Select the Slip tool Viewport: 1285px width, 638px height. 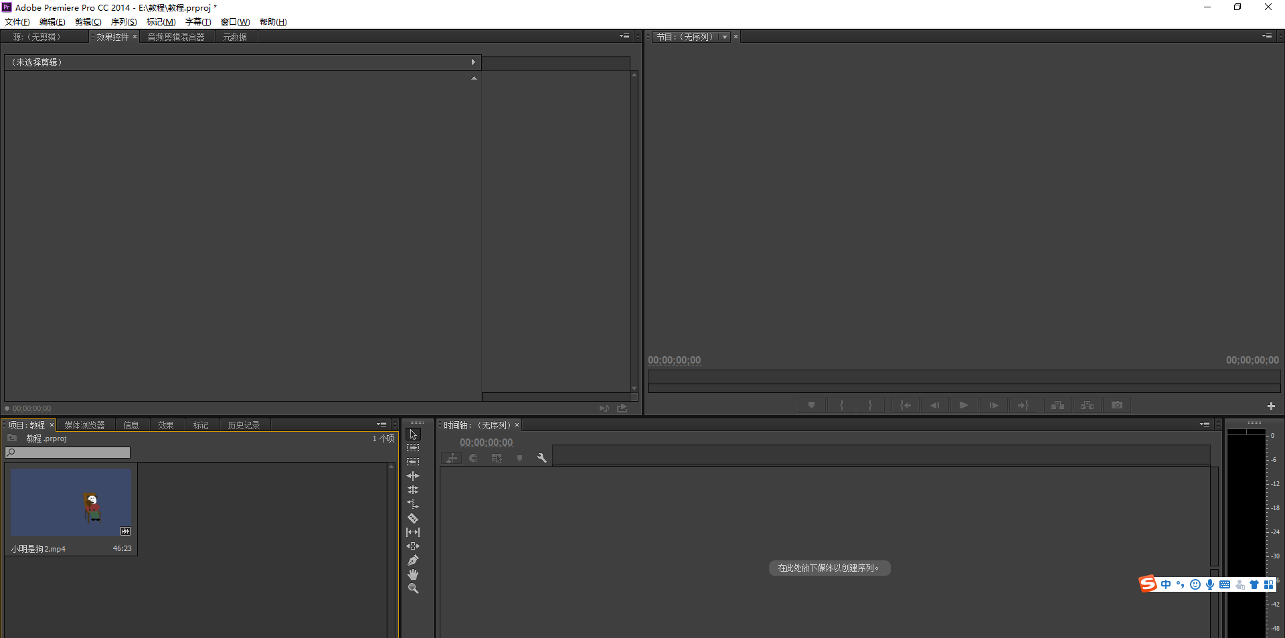click(413, 532)
